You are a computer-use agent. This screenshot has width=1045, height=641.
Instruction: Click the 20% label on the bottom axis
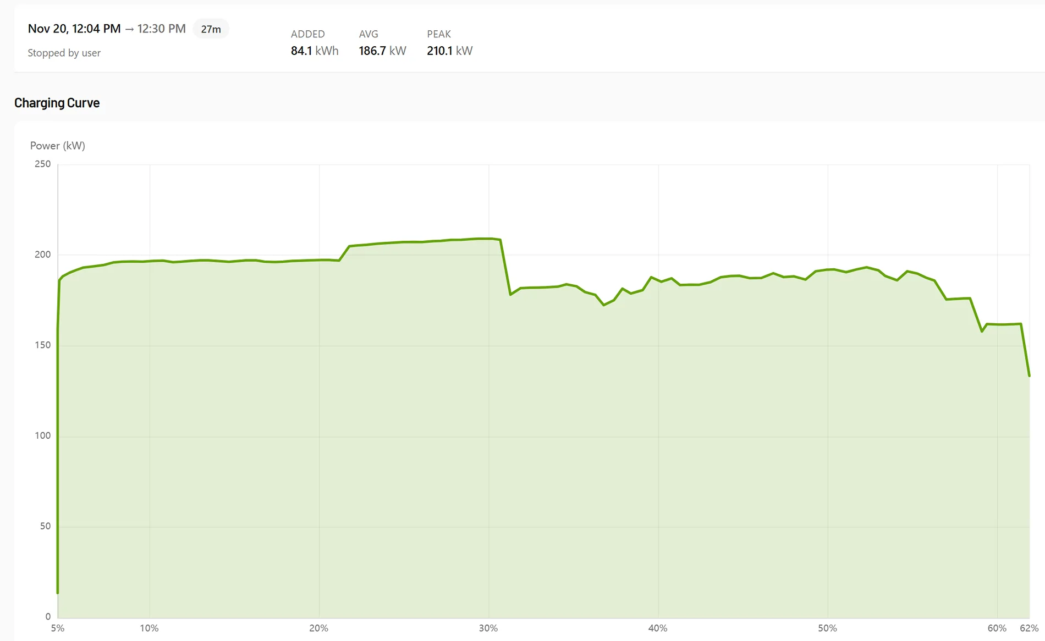(319, 628)
